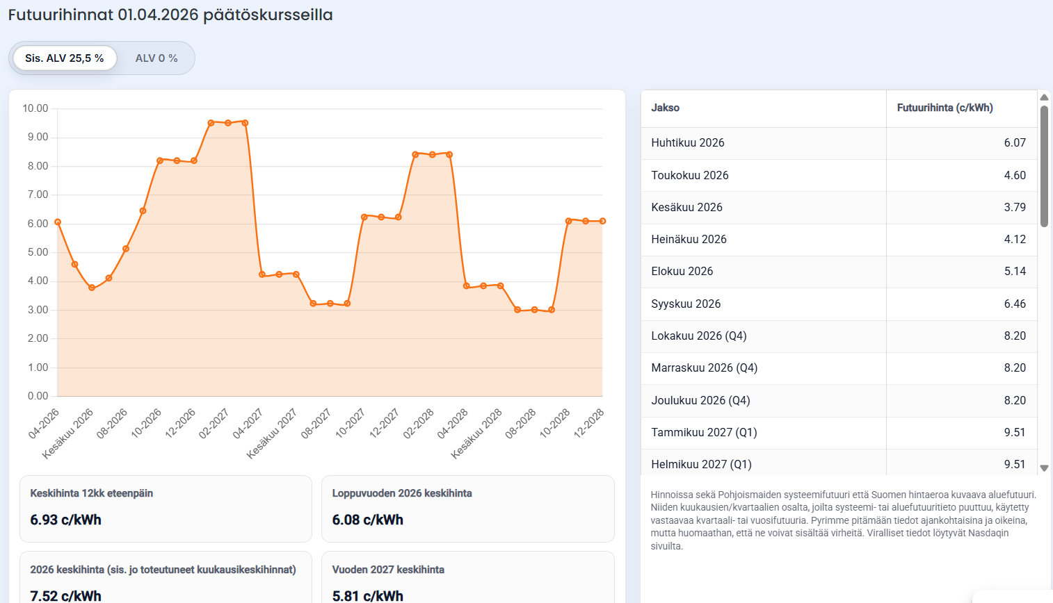Select the Toukokuu 2026 row
This screenshot has width=1053, height=603.
838,175
